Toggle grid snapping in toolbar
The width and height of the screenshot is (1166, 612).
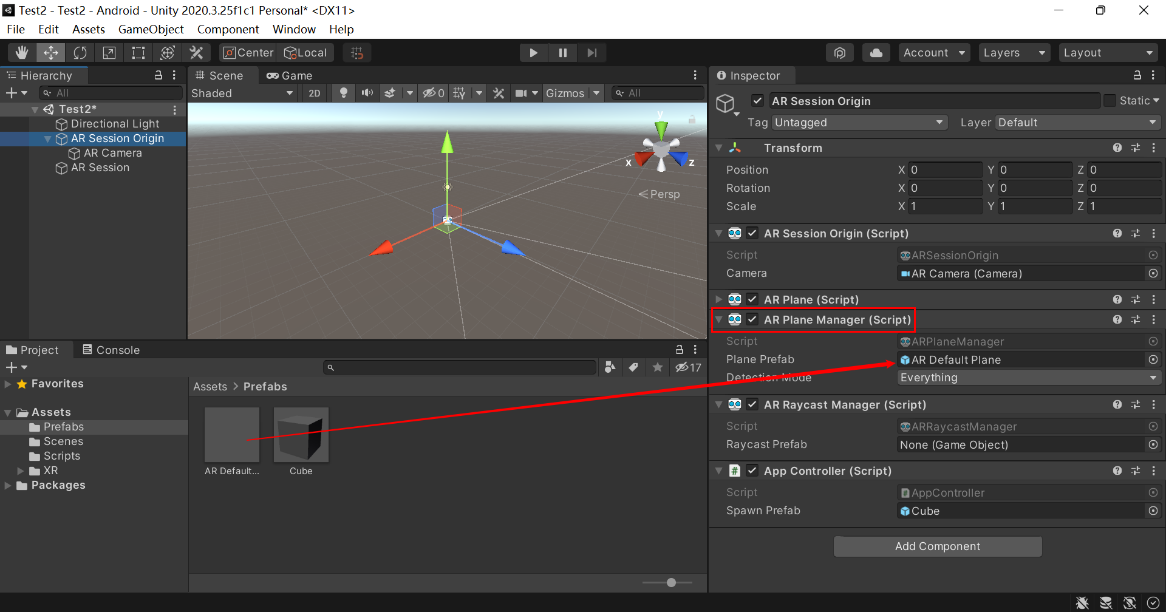tap(357, 53)
